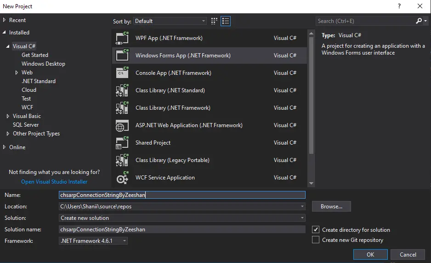Expand the Visual Basic tree node
Screen dimensions: 431x263
point(8,116)
